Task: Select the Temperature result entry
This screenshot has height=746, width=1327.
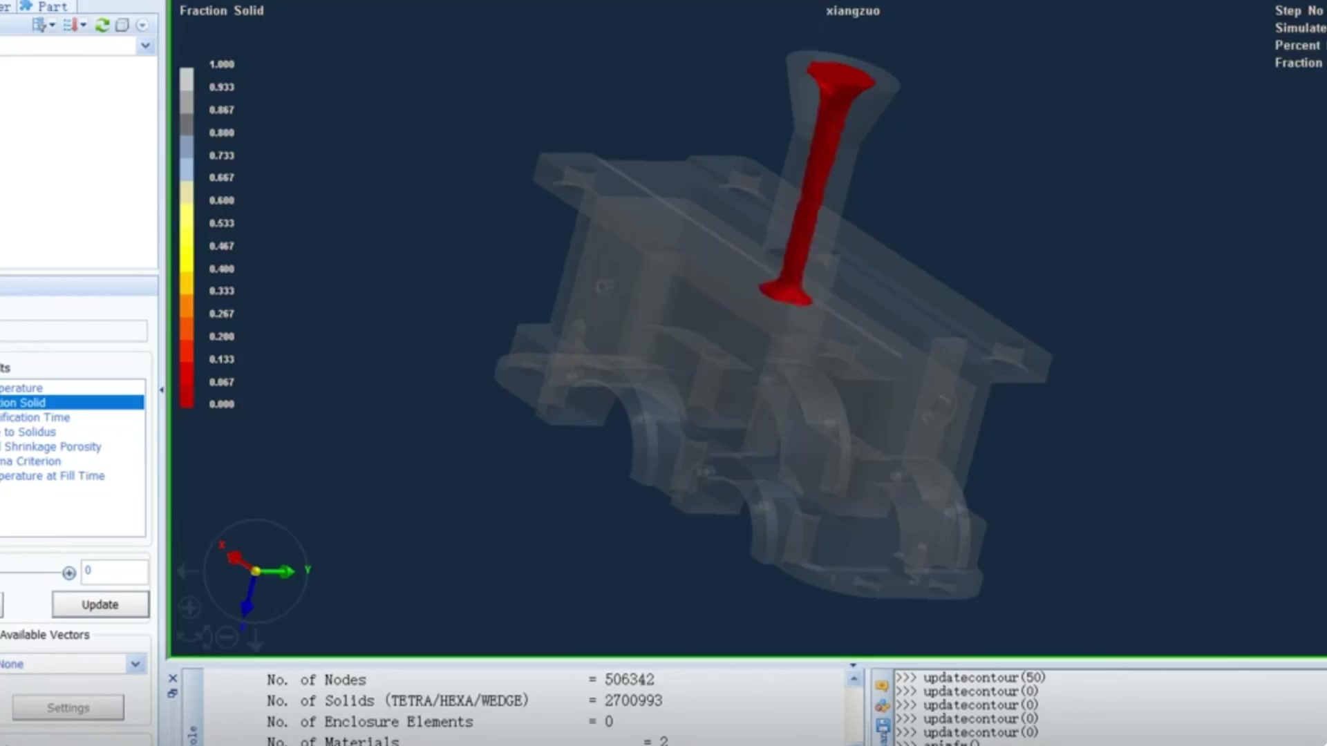Action: click(x=72, y=388)
